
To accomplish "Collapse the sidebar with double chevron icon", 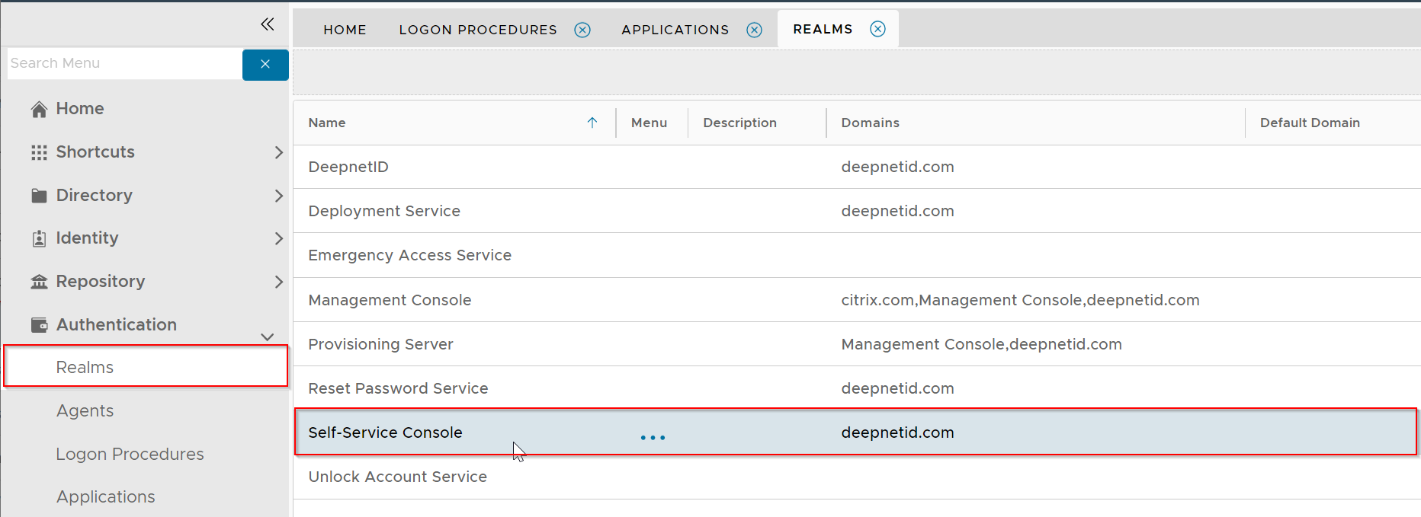I will point(267,24).
